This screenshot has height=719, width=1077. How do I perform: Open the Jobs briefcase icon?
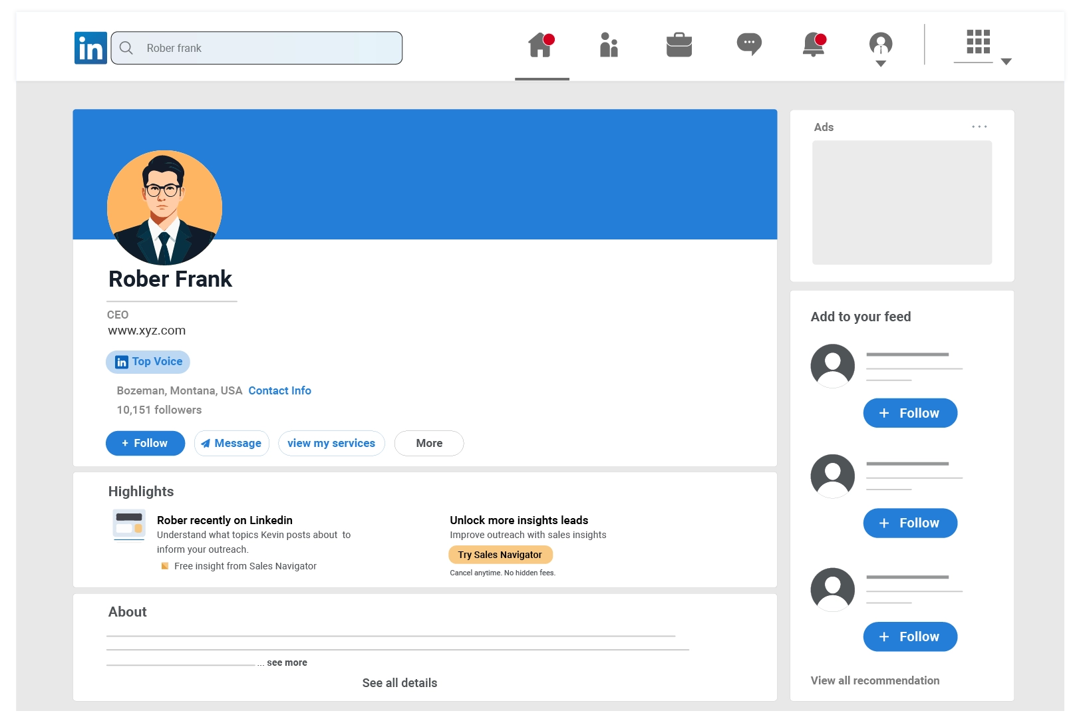[x=679, y=45]
